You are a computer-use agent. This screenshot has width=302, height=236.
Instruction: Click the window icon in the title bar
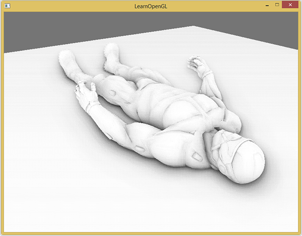pos(6,5)
